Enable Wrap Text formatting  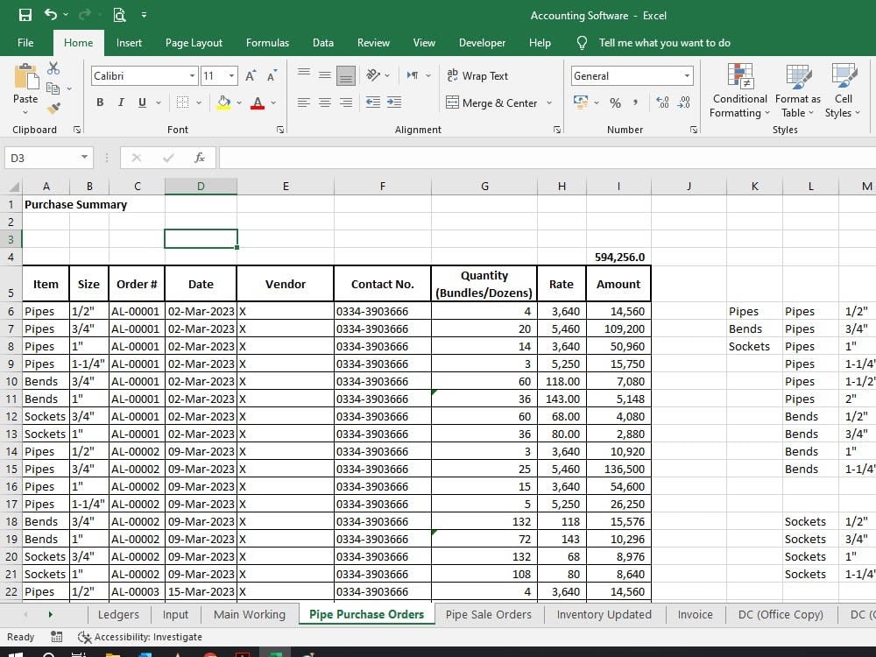478,75
